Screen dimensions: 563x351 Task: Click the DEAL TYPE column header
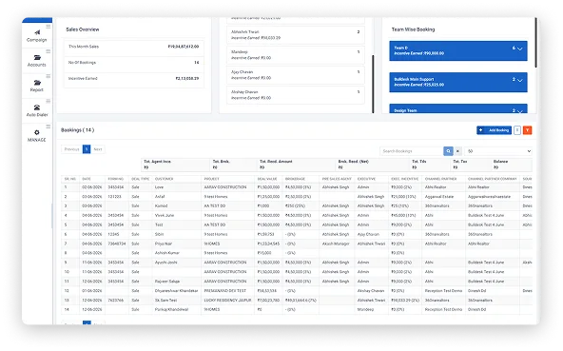pos(141,179)
